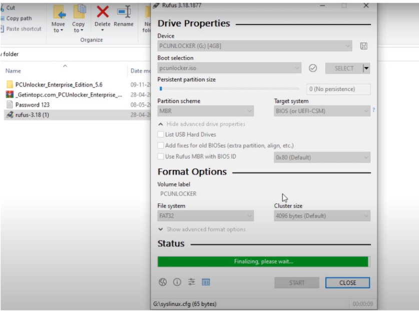Enable List USB Hard Drives checkbox
Viewport: 419px width, 311px height.
pyautogui.click(x=161, y=134)
